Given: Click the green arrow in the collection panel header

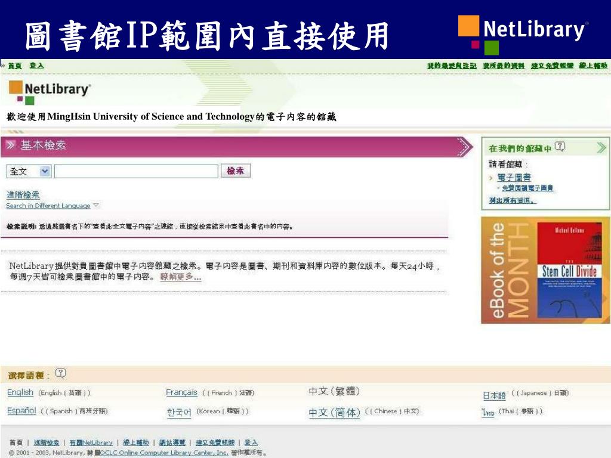Looking at the screenshot, I should [601, 147].
